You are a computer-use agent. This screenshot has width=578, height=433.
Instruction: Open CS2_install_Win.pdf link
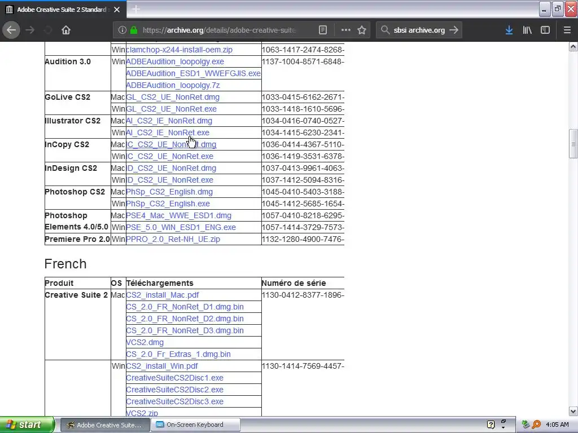[162, 366]
